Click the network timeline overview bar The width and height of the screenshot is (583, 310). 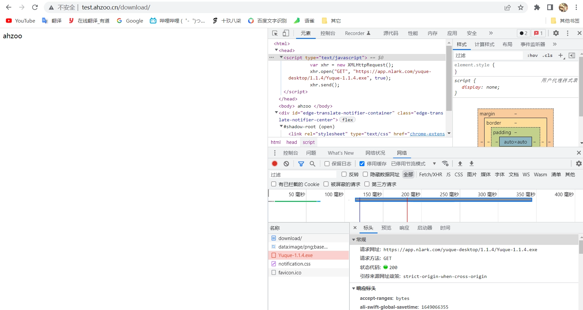click(443, 200)
